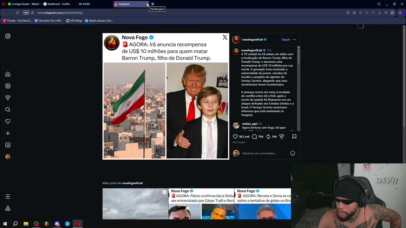The width and height of the screenshot is (406, 228).
Task: Open the Meta apps grid icon
Action: coord(8,209)
